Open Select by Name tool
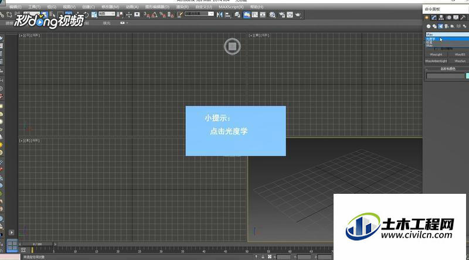The height and width of the screenshot is (260, 469). pyautogui.click(x=53, y=14)
